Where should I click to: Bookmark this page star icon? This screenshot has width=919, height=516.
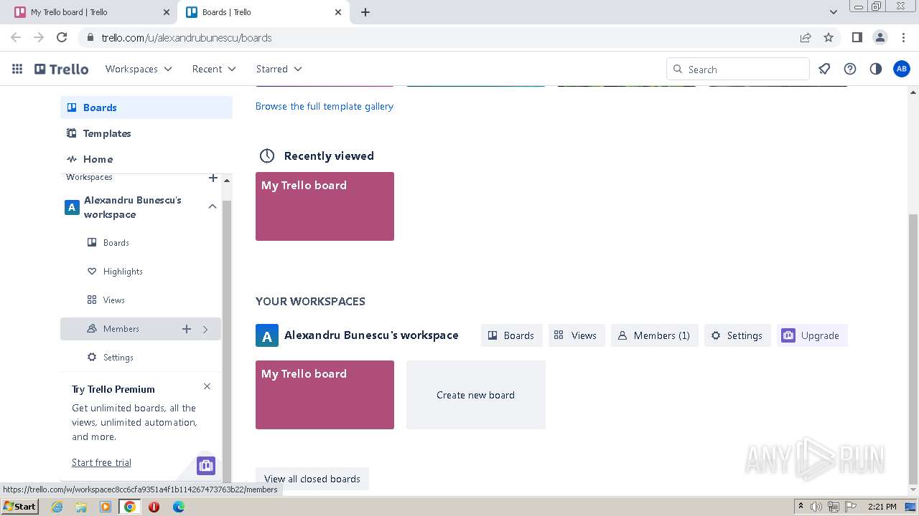point(829,37)
